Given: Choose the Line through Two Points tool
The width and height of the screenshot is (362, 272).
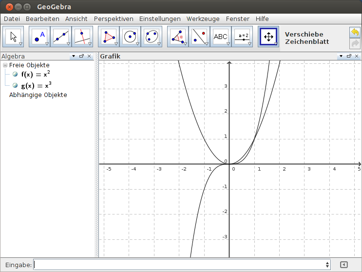Looking at the screenshot, I should click(61, 37).
